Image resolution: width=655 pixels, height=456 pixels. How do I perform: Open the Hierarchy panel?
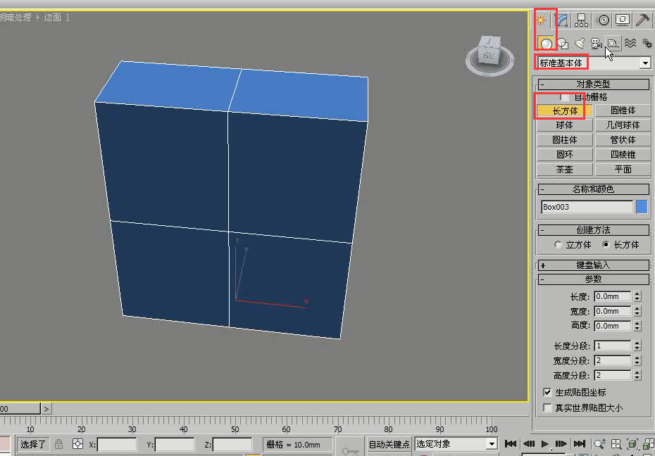click(x=581, y=20)
